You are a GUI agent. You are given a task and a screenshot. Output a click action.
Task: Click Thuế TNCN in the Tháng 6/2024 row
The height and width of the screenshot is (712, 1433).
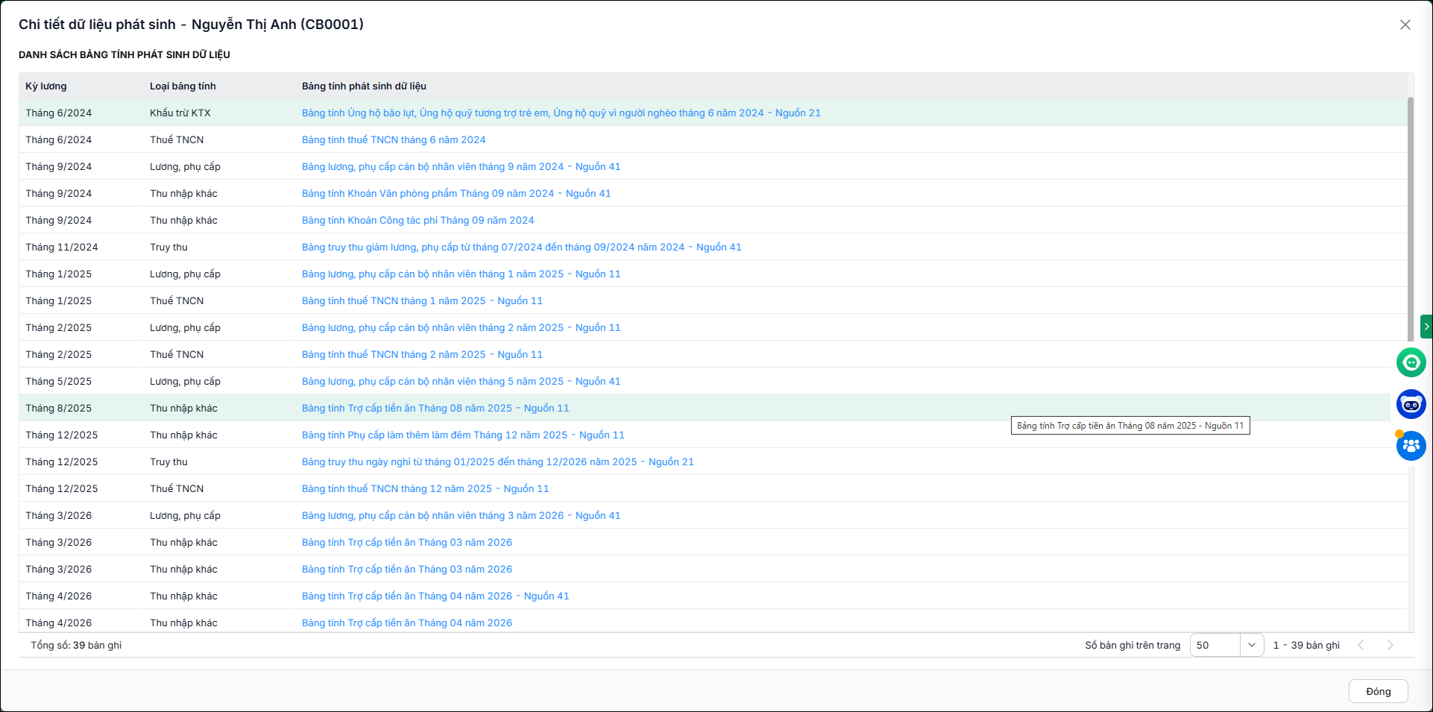177,140
